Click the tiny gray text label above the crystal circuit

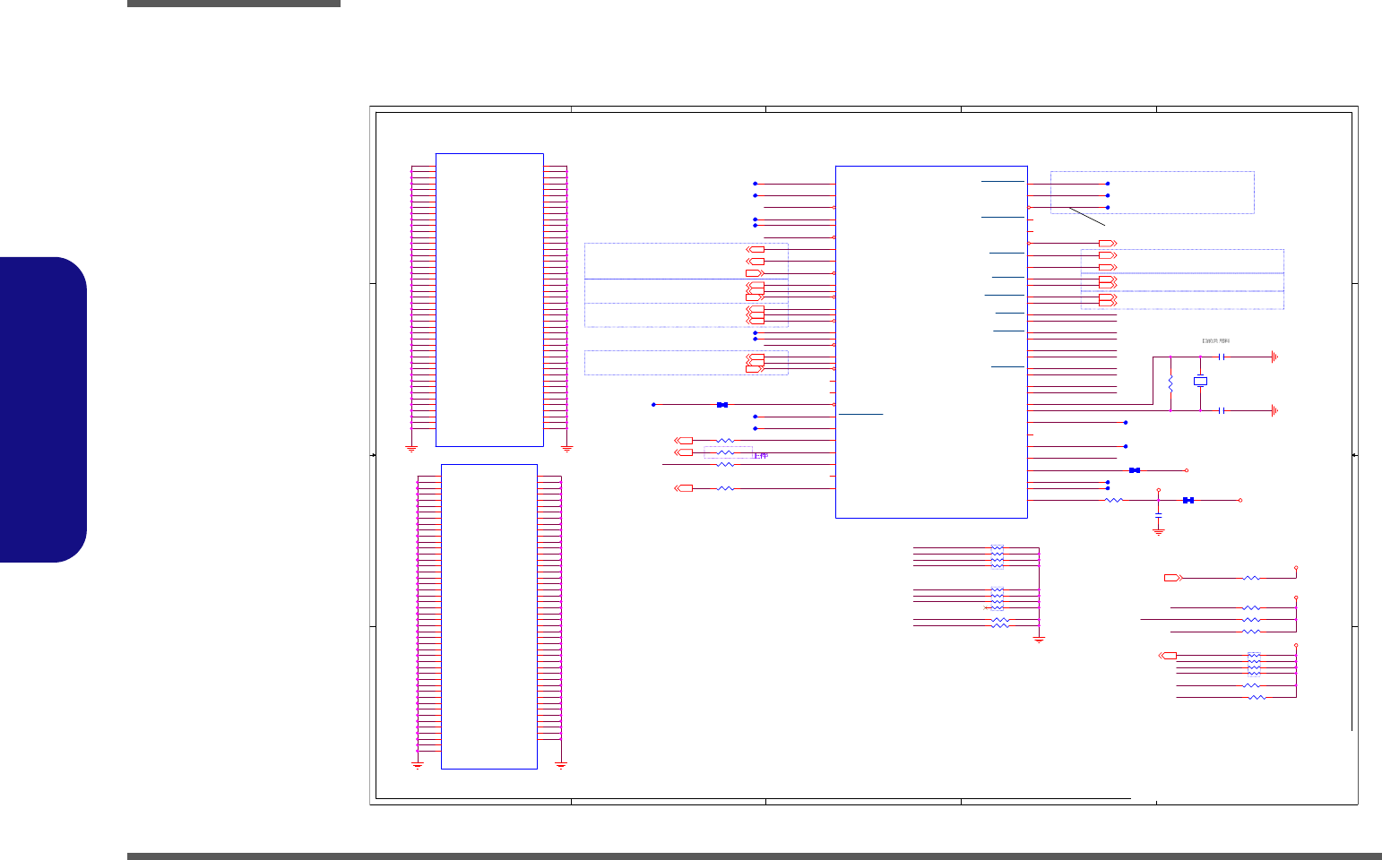[x=1215, y=341]
